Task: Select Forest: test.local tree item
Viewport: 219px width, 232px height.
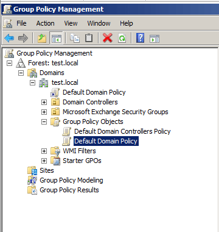Action: tap(53, 63)
